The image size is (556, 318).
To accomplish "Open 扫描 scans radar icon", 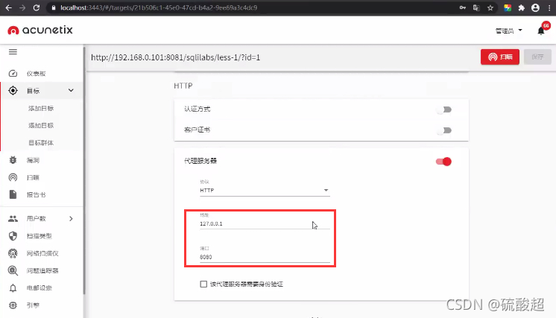I will (13, 177).
